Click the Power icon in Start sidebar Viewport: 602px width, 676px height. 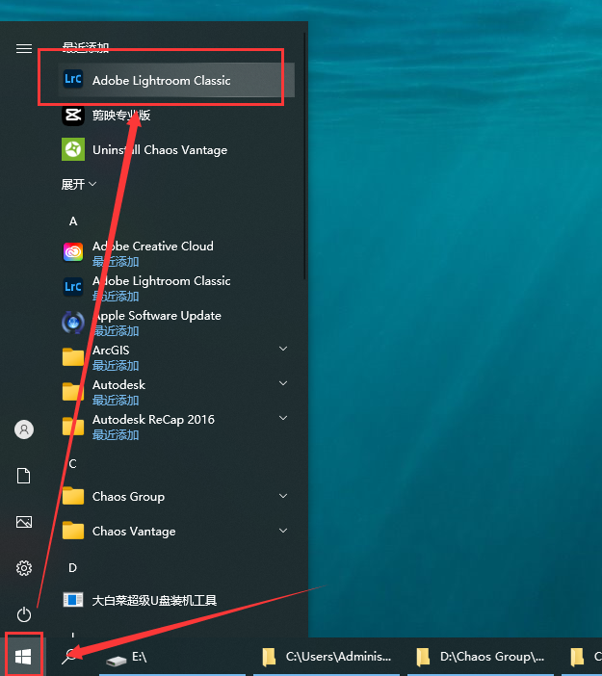(x=24, y=614)
